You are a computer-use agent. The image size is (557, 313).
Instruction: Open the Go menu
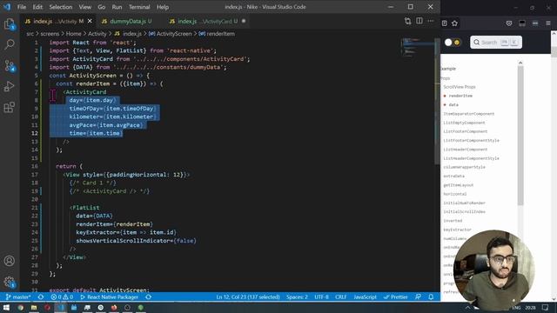click(102, 7)
